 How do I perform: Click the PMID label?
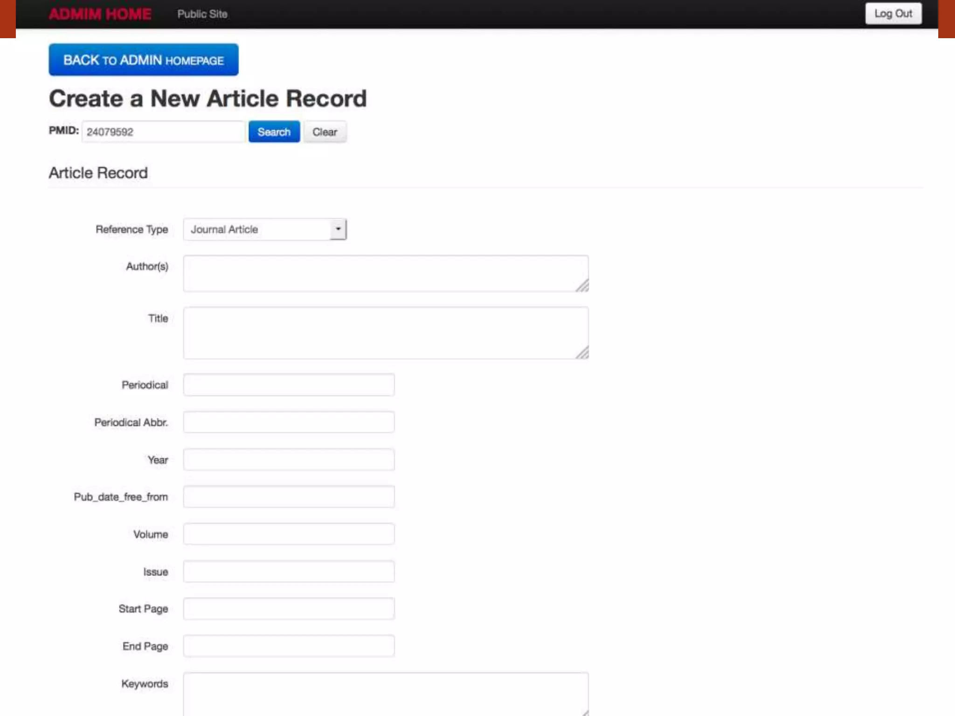click(64, 131)
